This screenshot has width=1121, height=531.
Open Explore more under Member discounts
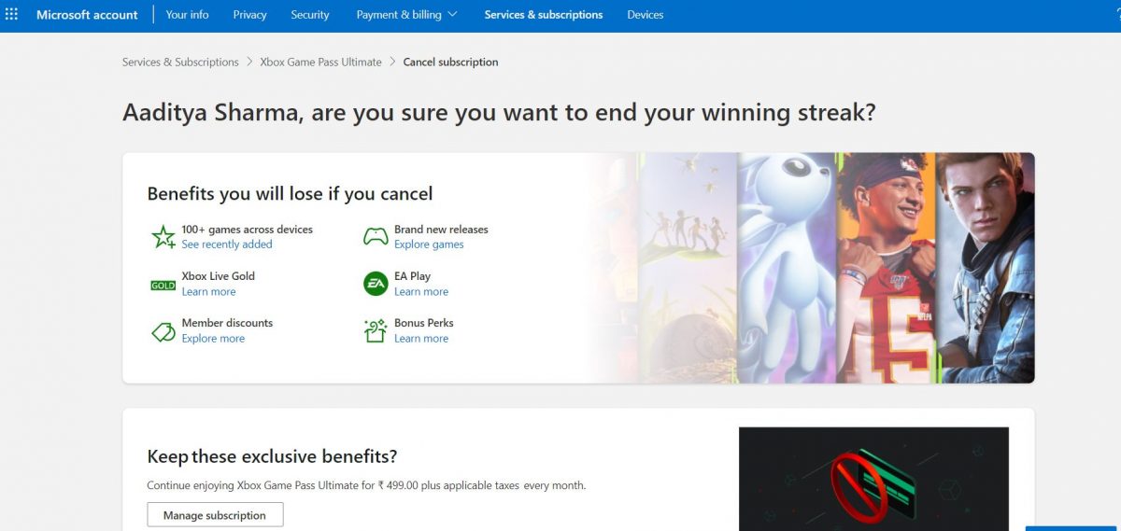213,339
